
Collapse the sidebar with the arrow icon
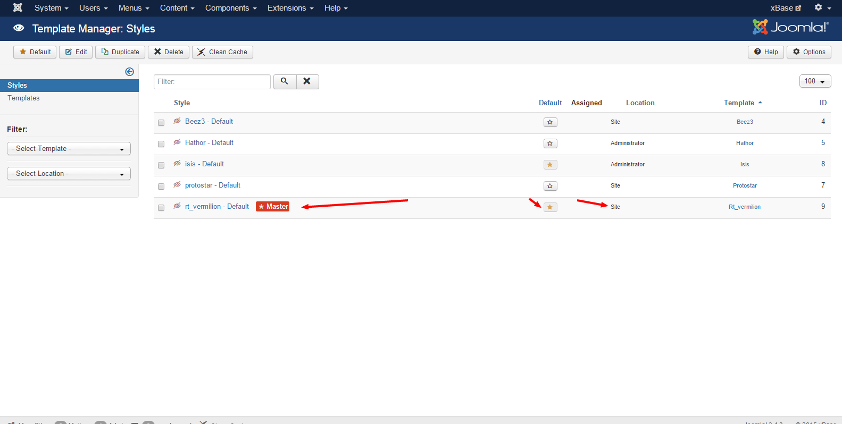pos(129,72)
